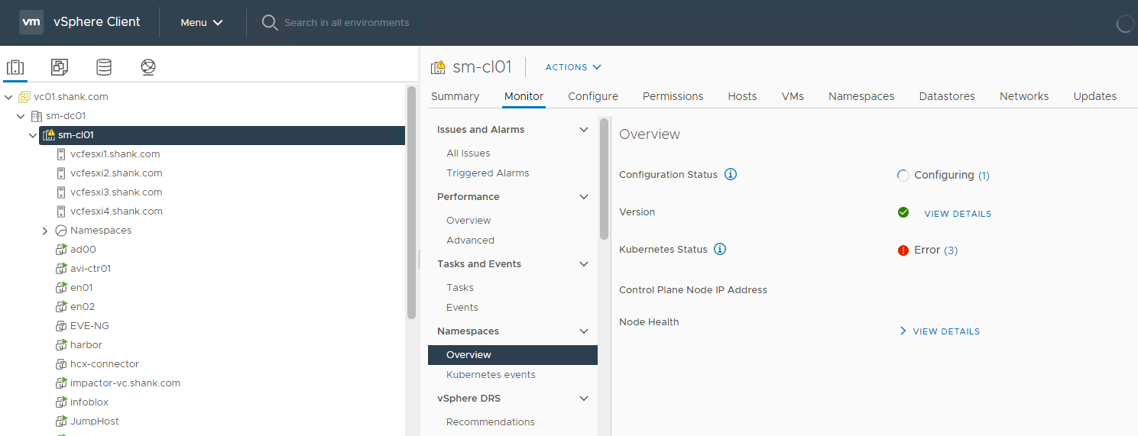Open the ACTIONS dropdown

[573, 67]
